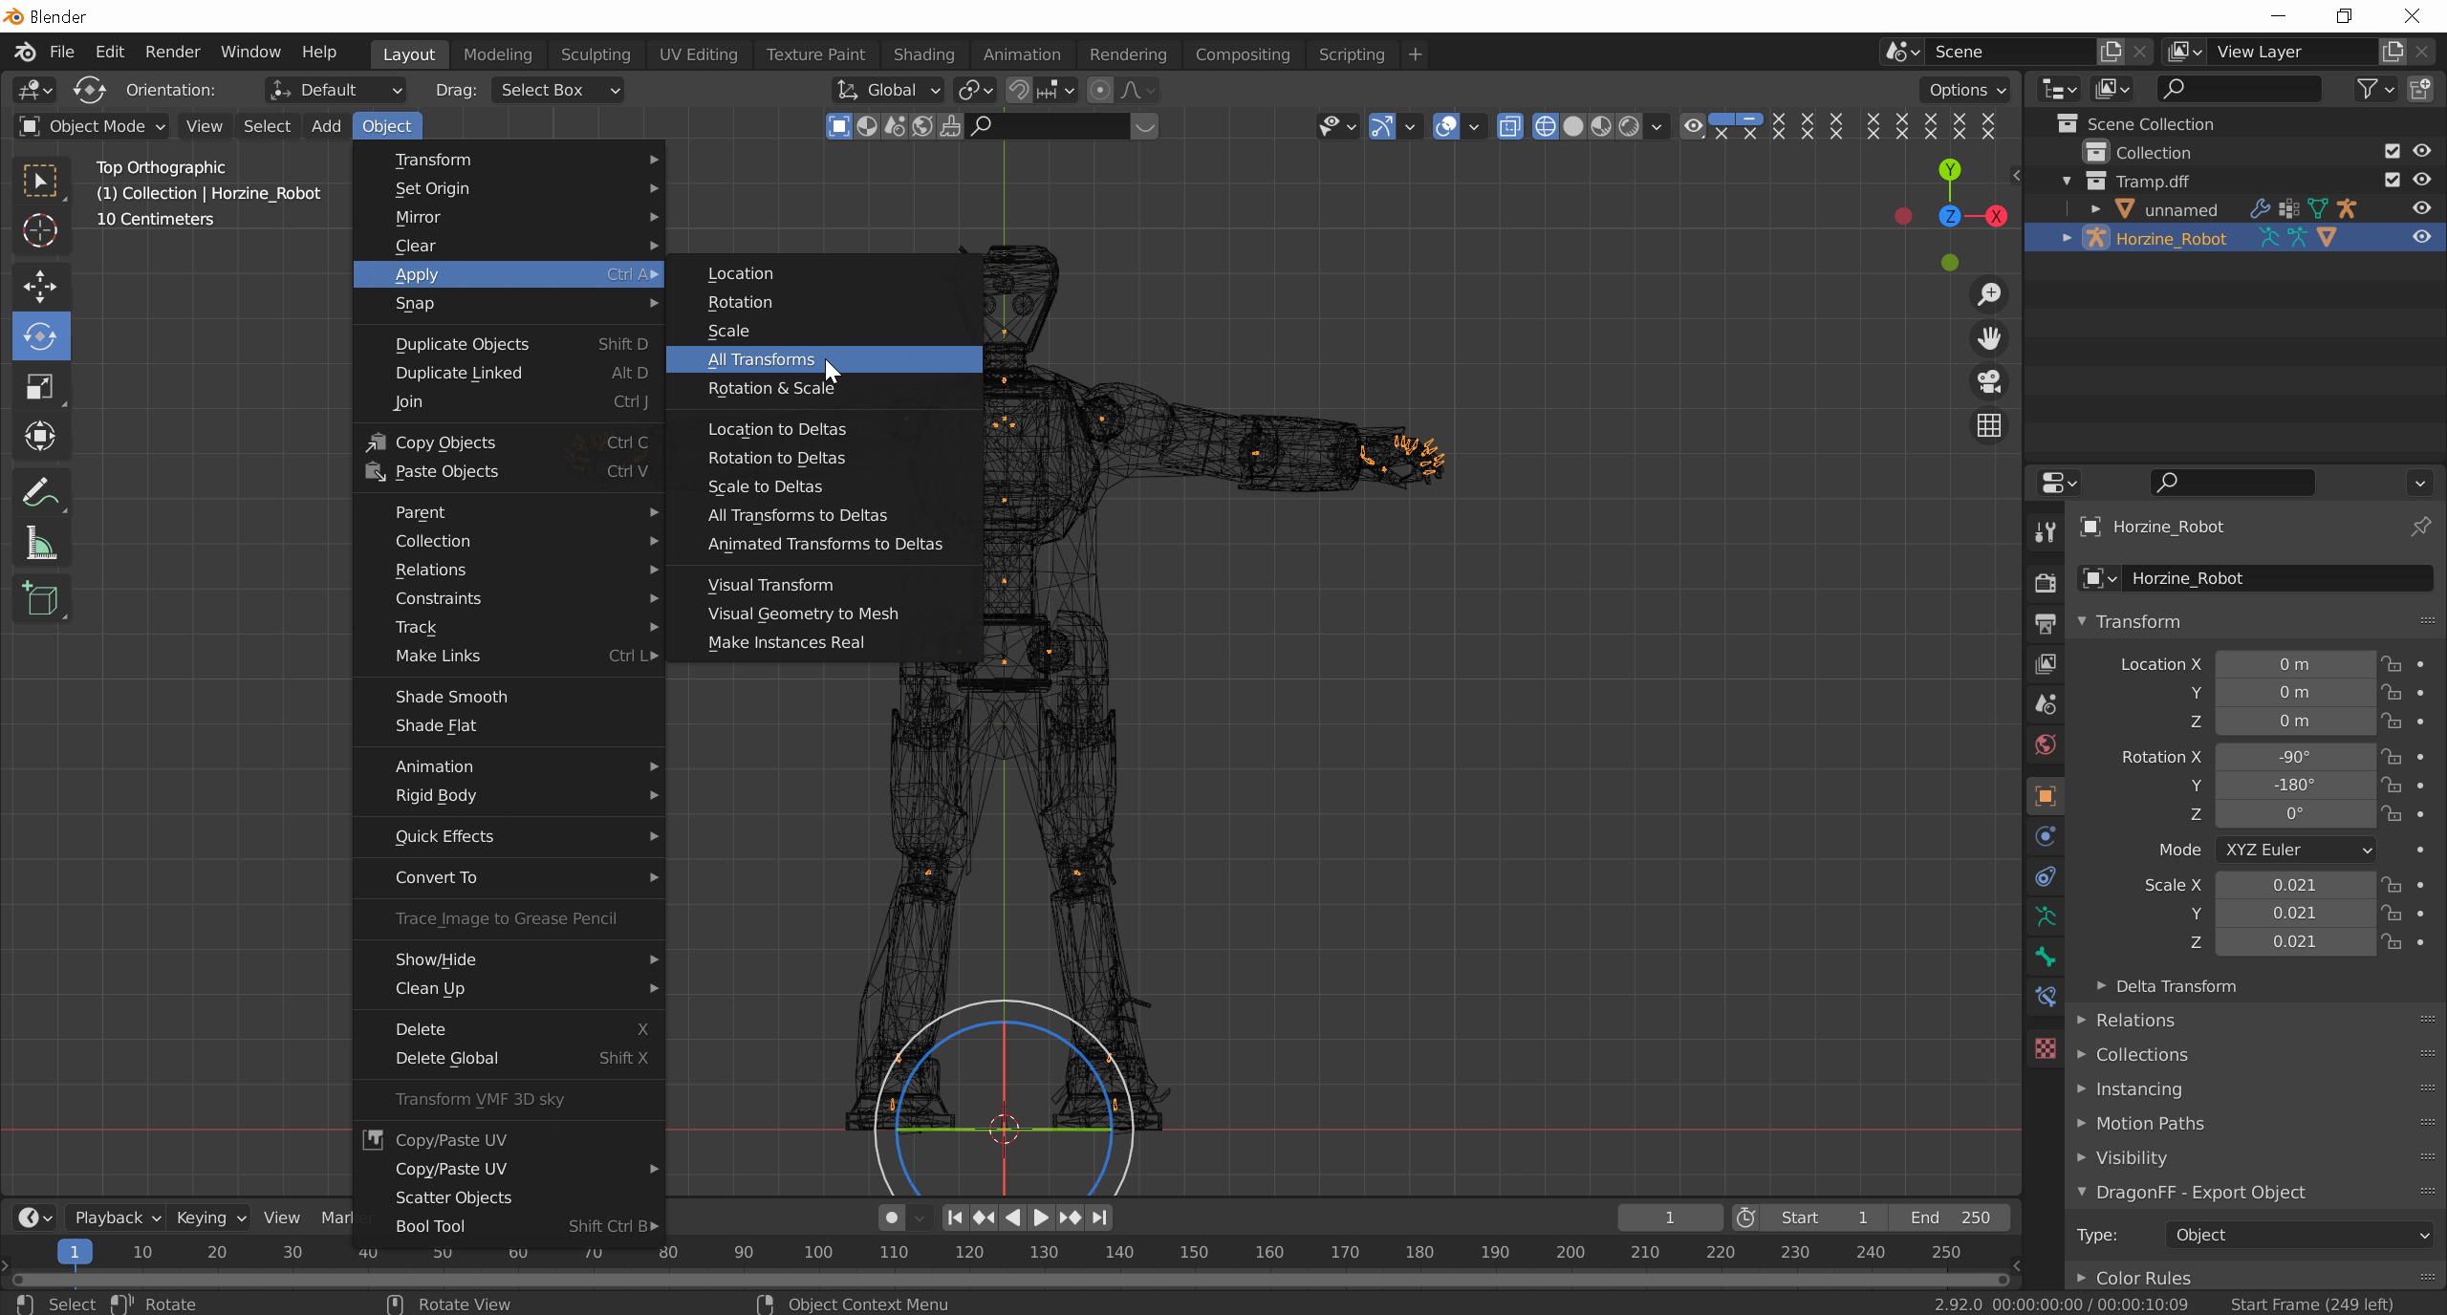The width and height of the screenshot is (2447, 1315).
Task: Click Rotation & Scale apply option
Action: click(x=770, y=388)
